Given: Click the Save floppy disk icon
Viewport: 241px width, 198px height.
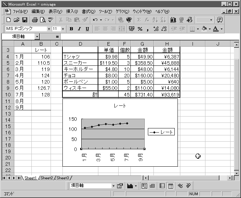Looking at the screenshot, I should click(x=25, y=20).
